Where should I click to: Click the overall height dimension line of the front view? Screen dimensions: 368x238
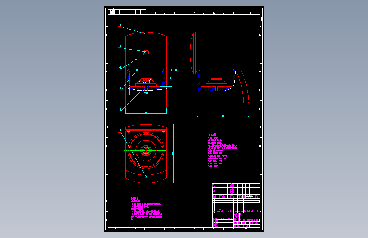[177, 70]
